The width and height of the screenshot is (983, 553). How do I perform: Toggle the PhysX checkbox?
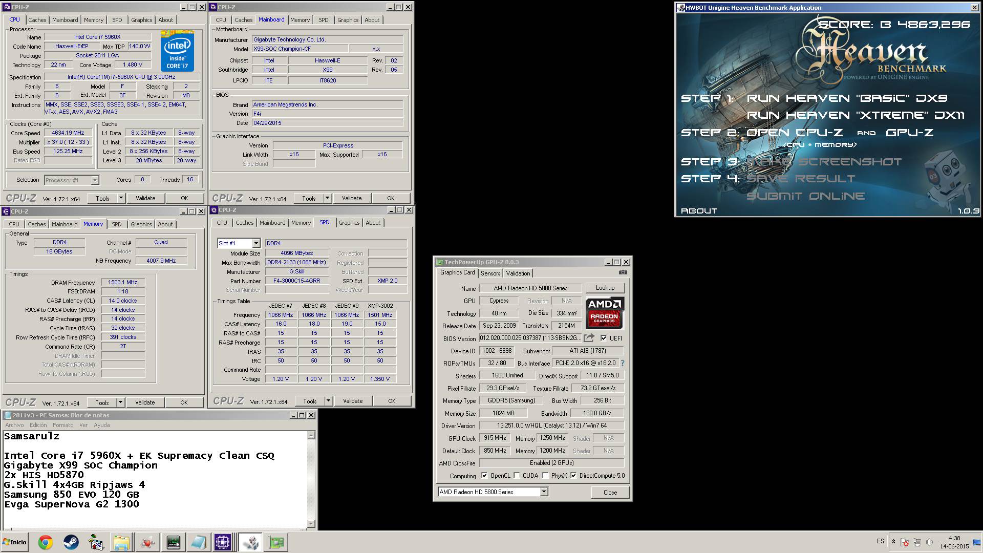(545, 476)
